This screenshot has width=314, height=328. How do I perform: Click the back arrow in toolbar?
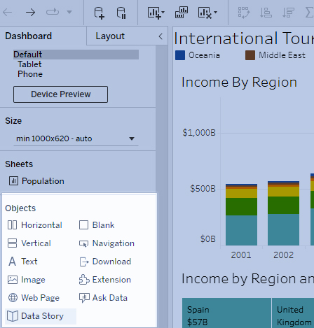(x=7, y=12)
